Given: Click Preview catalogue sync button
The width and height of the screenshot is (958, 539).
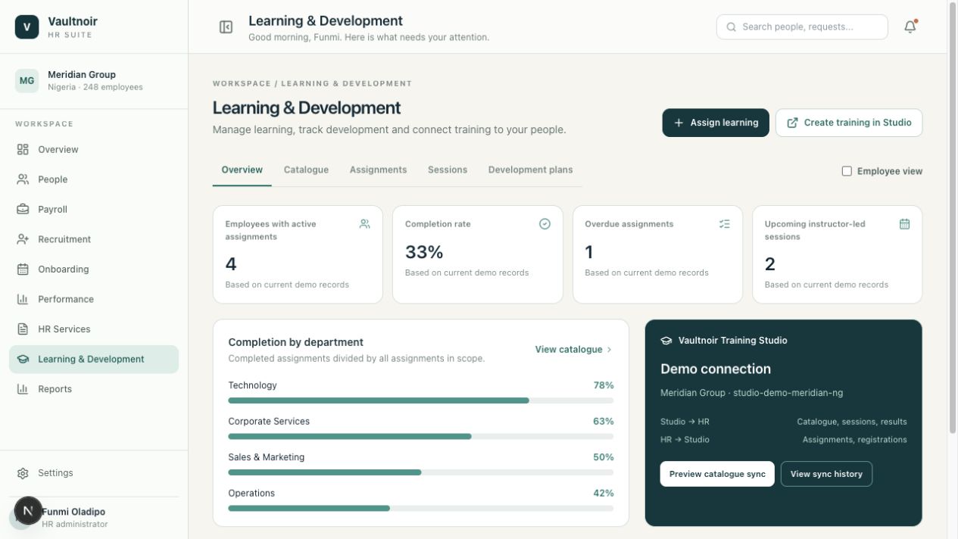Looking at the screenshot, I should (717, 474).
